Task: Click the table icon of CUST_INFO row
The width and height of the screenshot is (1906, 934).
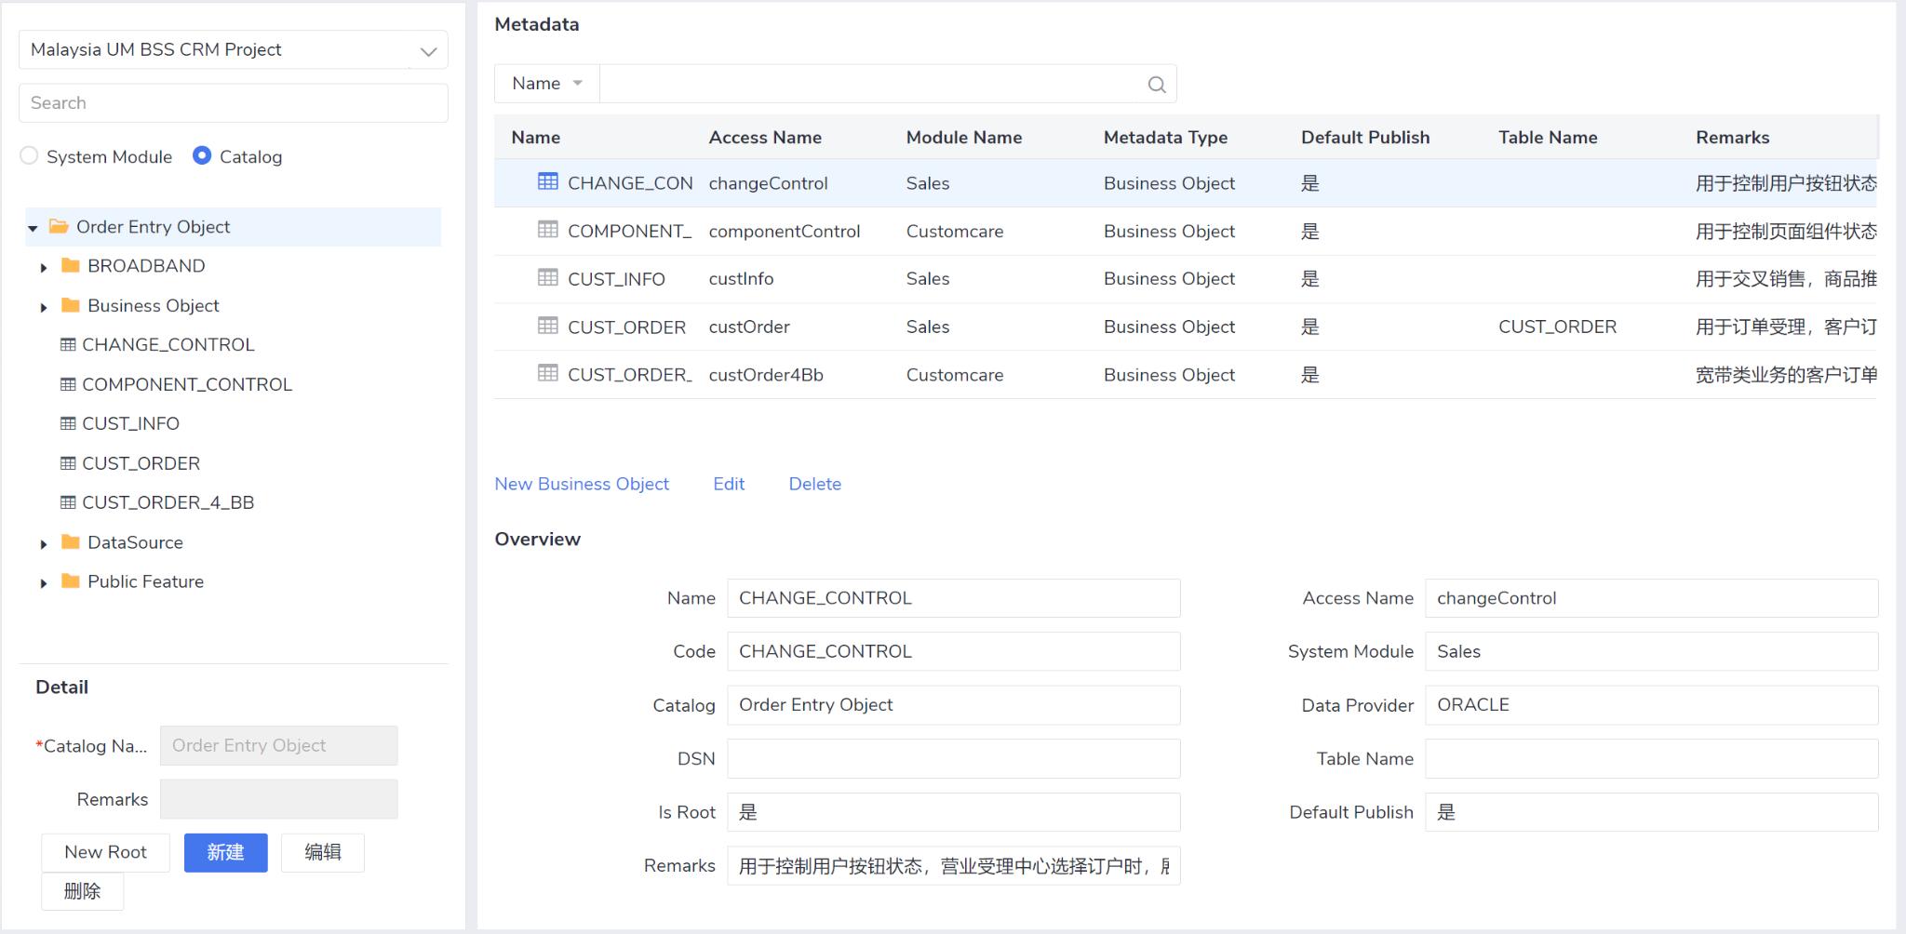Action: tap(548, 277)
